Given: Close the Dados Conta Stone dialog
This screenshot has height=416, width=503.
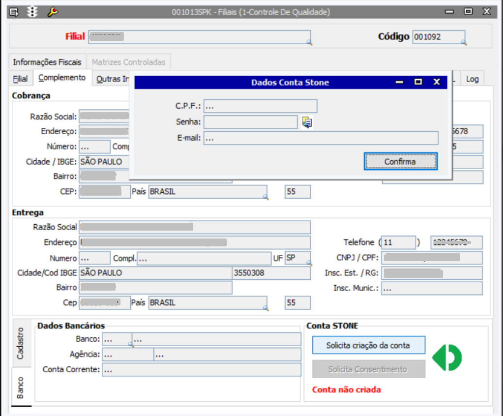Looking at the screenshot, I should [x=437, y=82].
